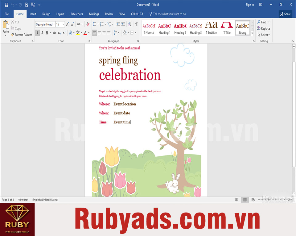
Task: Open the Mailings ribbon tab
Action: click(x=94, y=14)
